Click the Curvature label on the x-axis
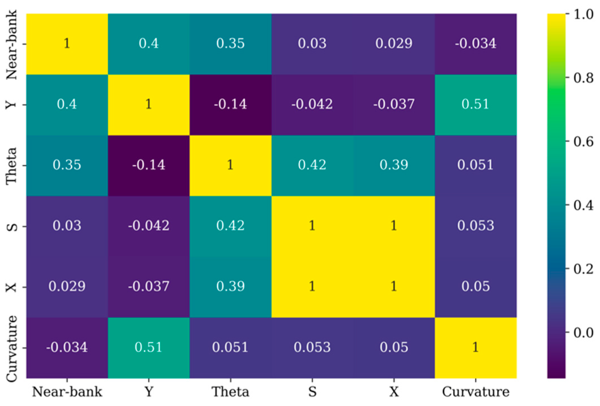This screenshot has height=406, width=600. pyautogui.click(x=476, y=392)
